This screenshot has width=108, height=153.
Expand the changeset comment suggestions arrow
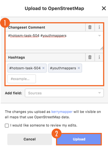(99, 36)
